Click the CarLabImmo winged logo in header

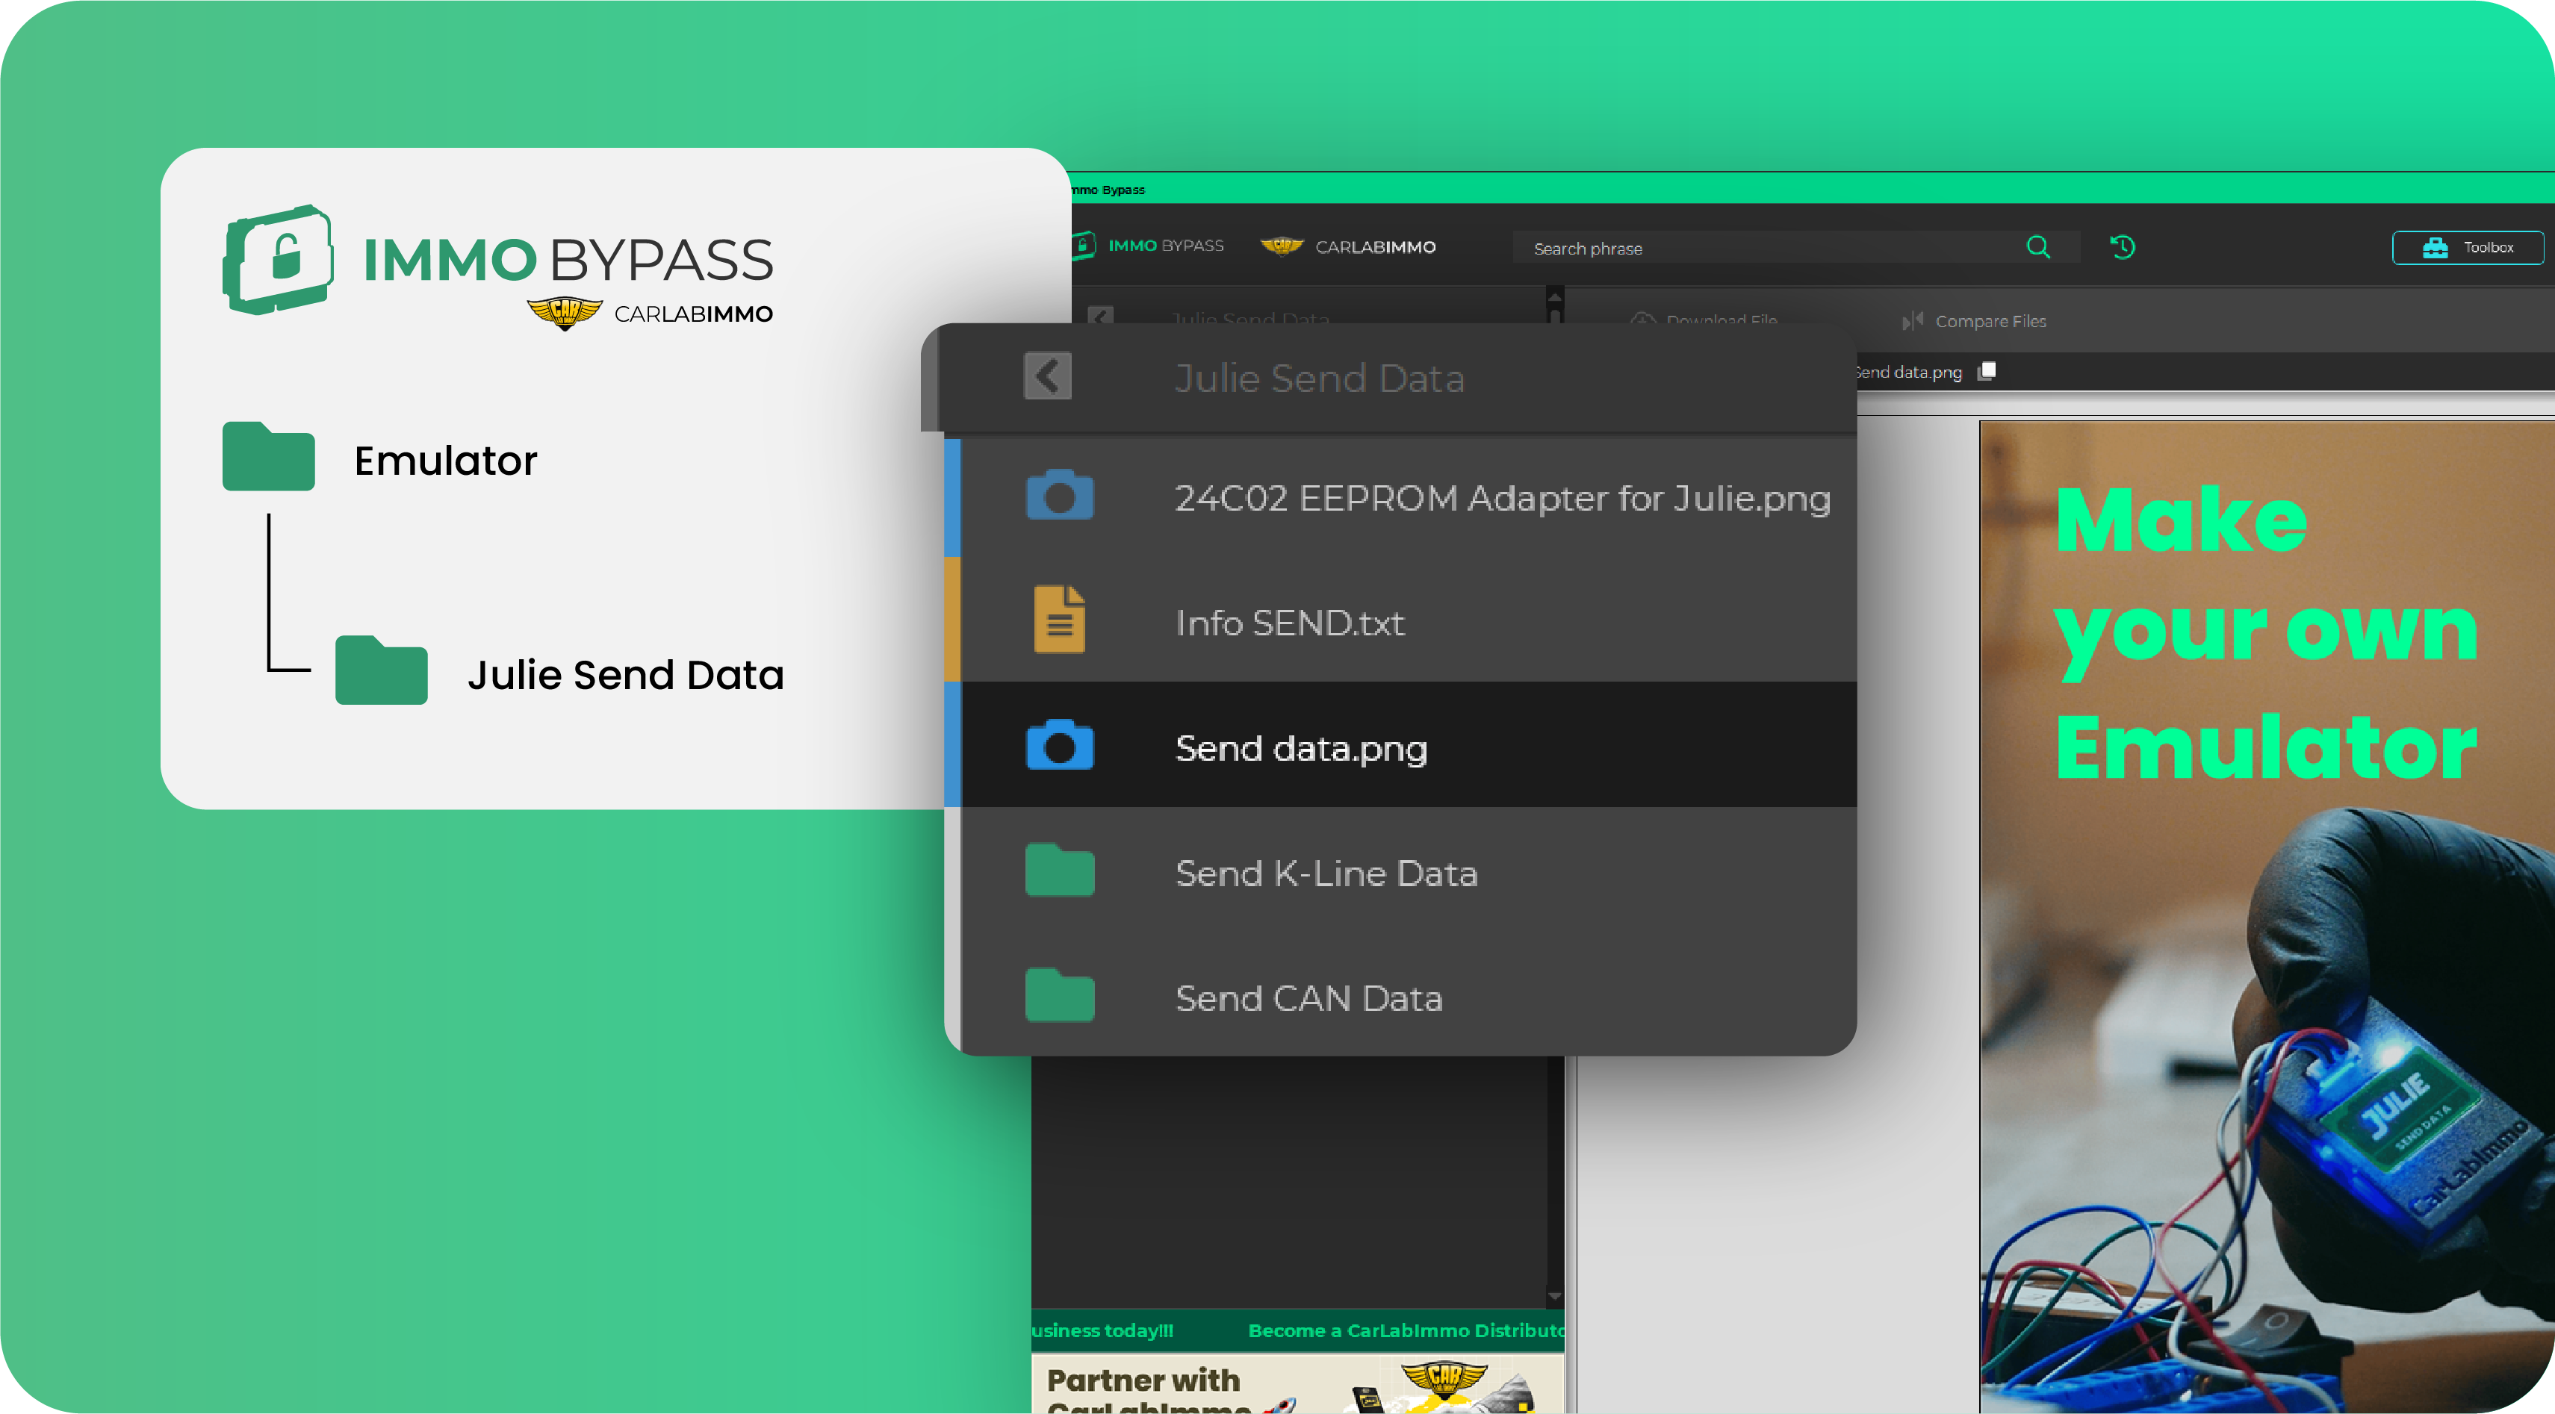1282,246
